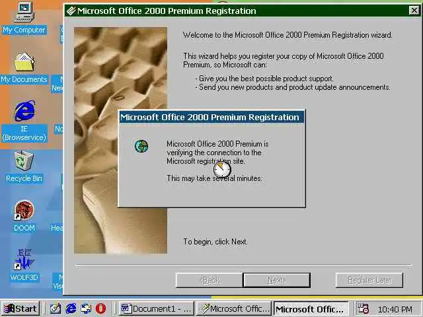423x317 pixels.
Task: Switch to Document1 Word taskbar button
Action: pyautogui.click(x=157, y=308)
